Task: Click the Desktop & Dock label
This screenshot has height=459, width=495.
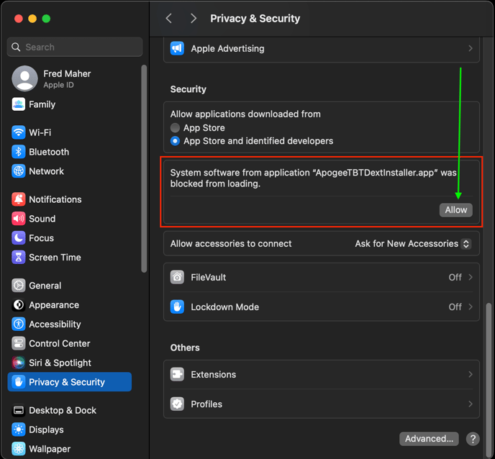Action: [63, 410]
